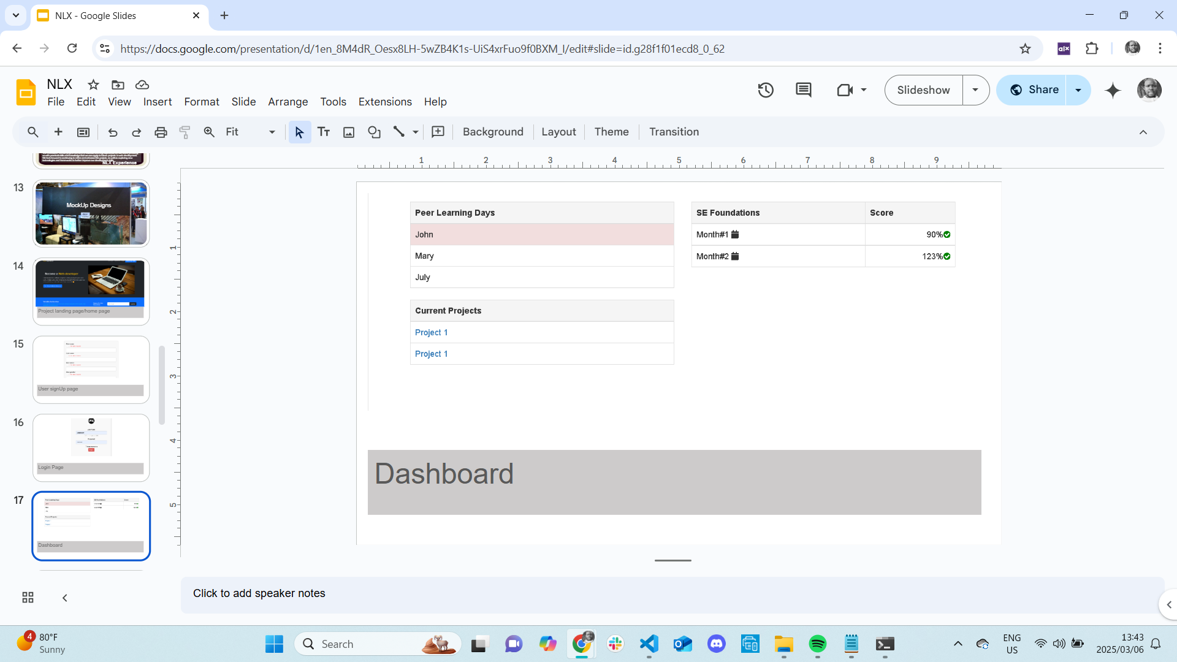Click the Select tool arrow icon
Screen dimensions: 1177x662
coord(299,132)
